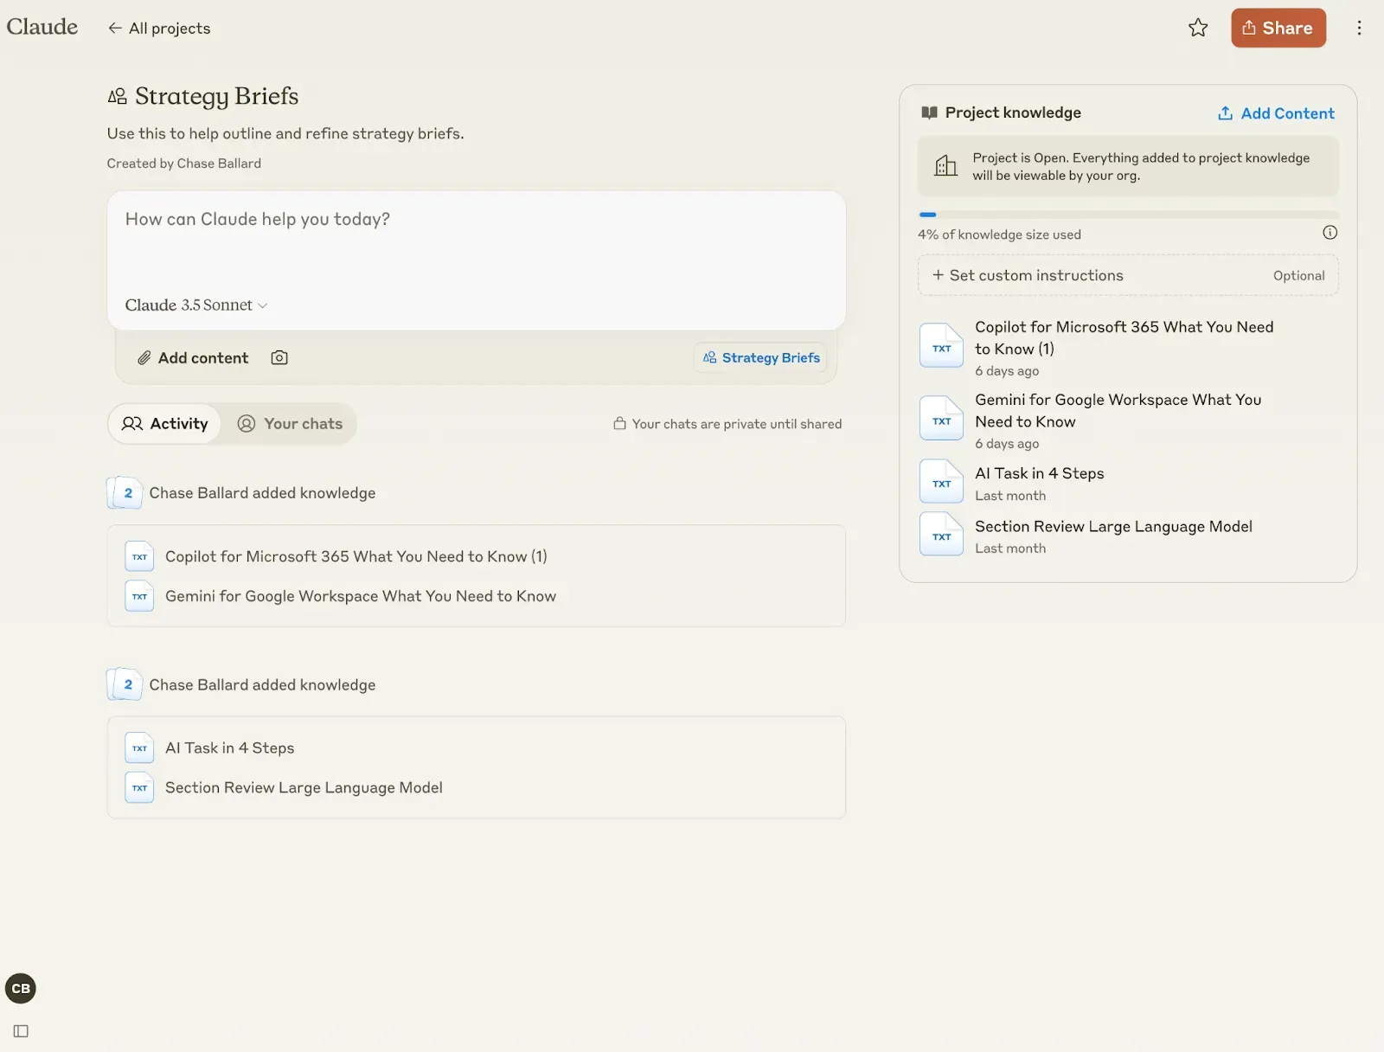Open Copilot for Microsoft 365 file in activity
Screen dimensions: 1384x1052
click(x=356, y=556)
